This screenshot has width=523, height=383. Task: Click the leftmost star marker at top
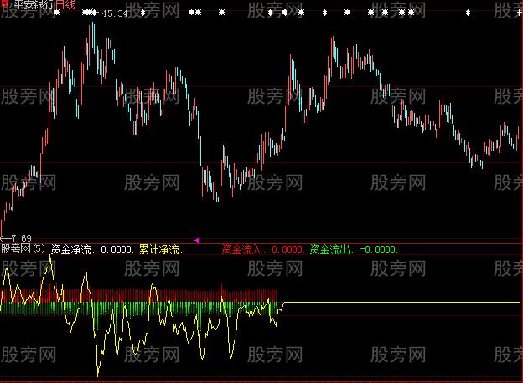coord(45,13)
